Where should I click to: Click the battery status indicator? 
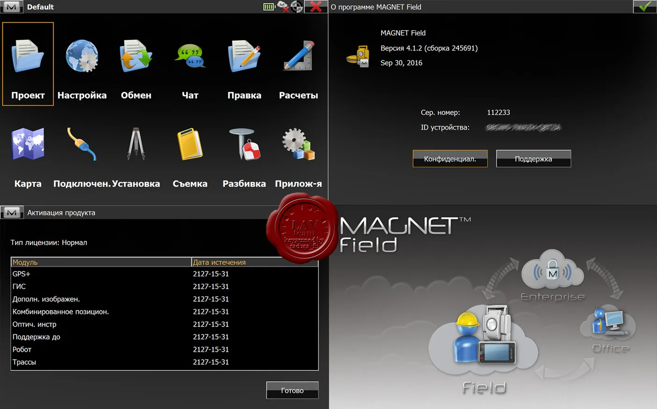click(x=269, y=7)
